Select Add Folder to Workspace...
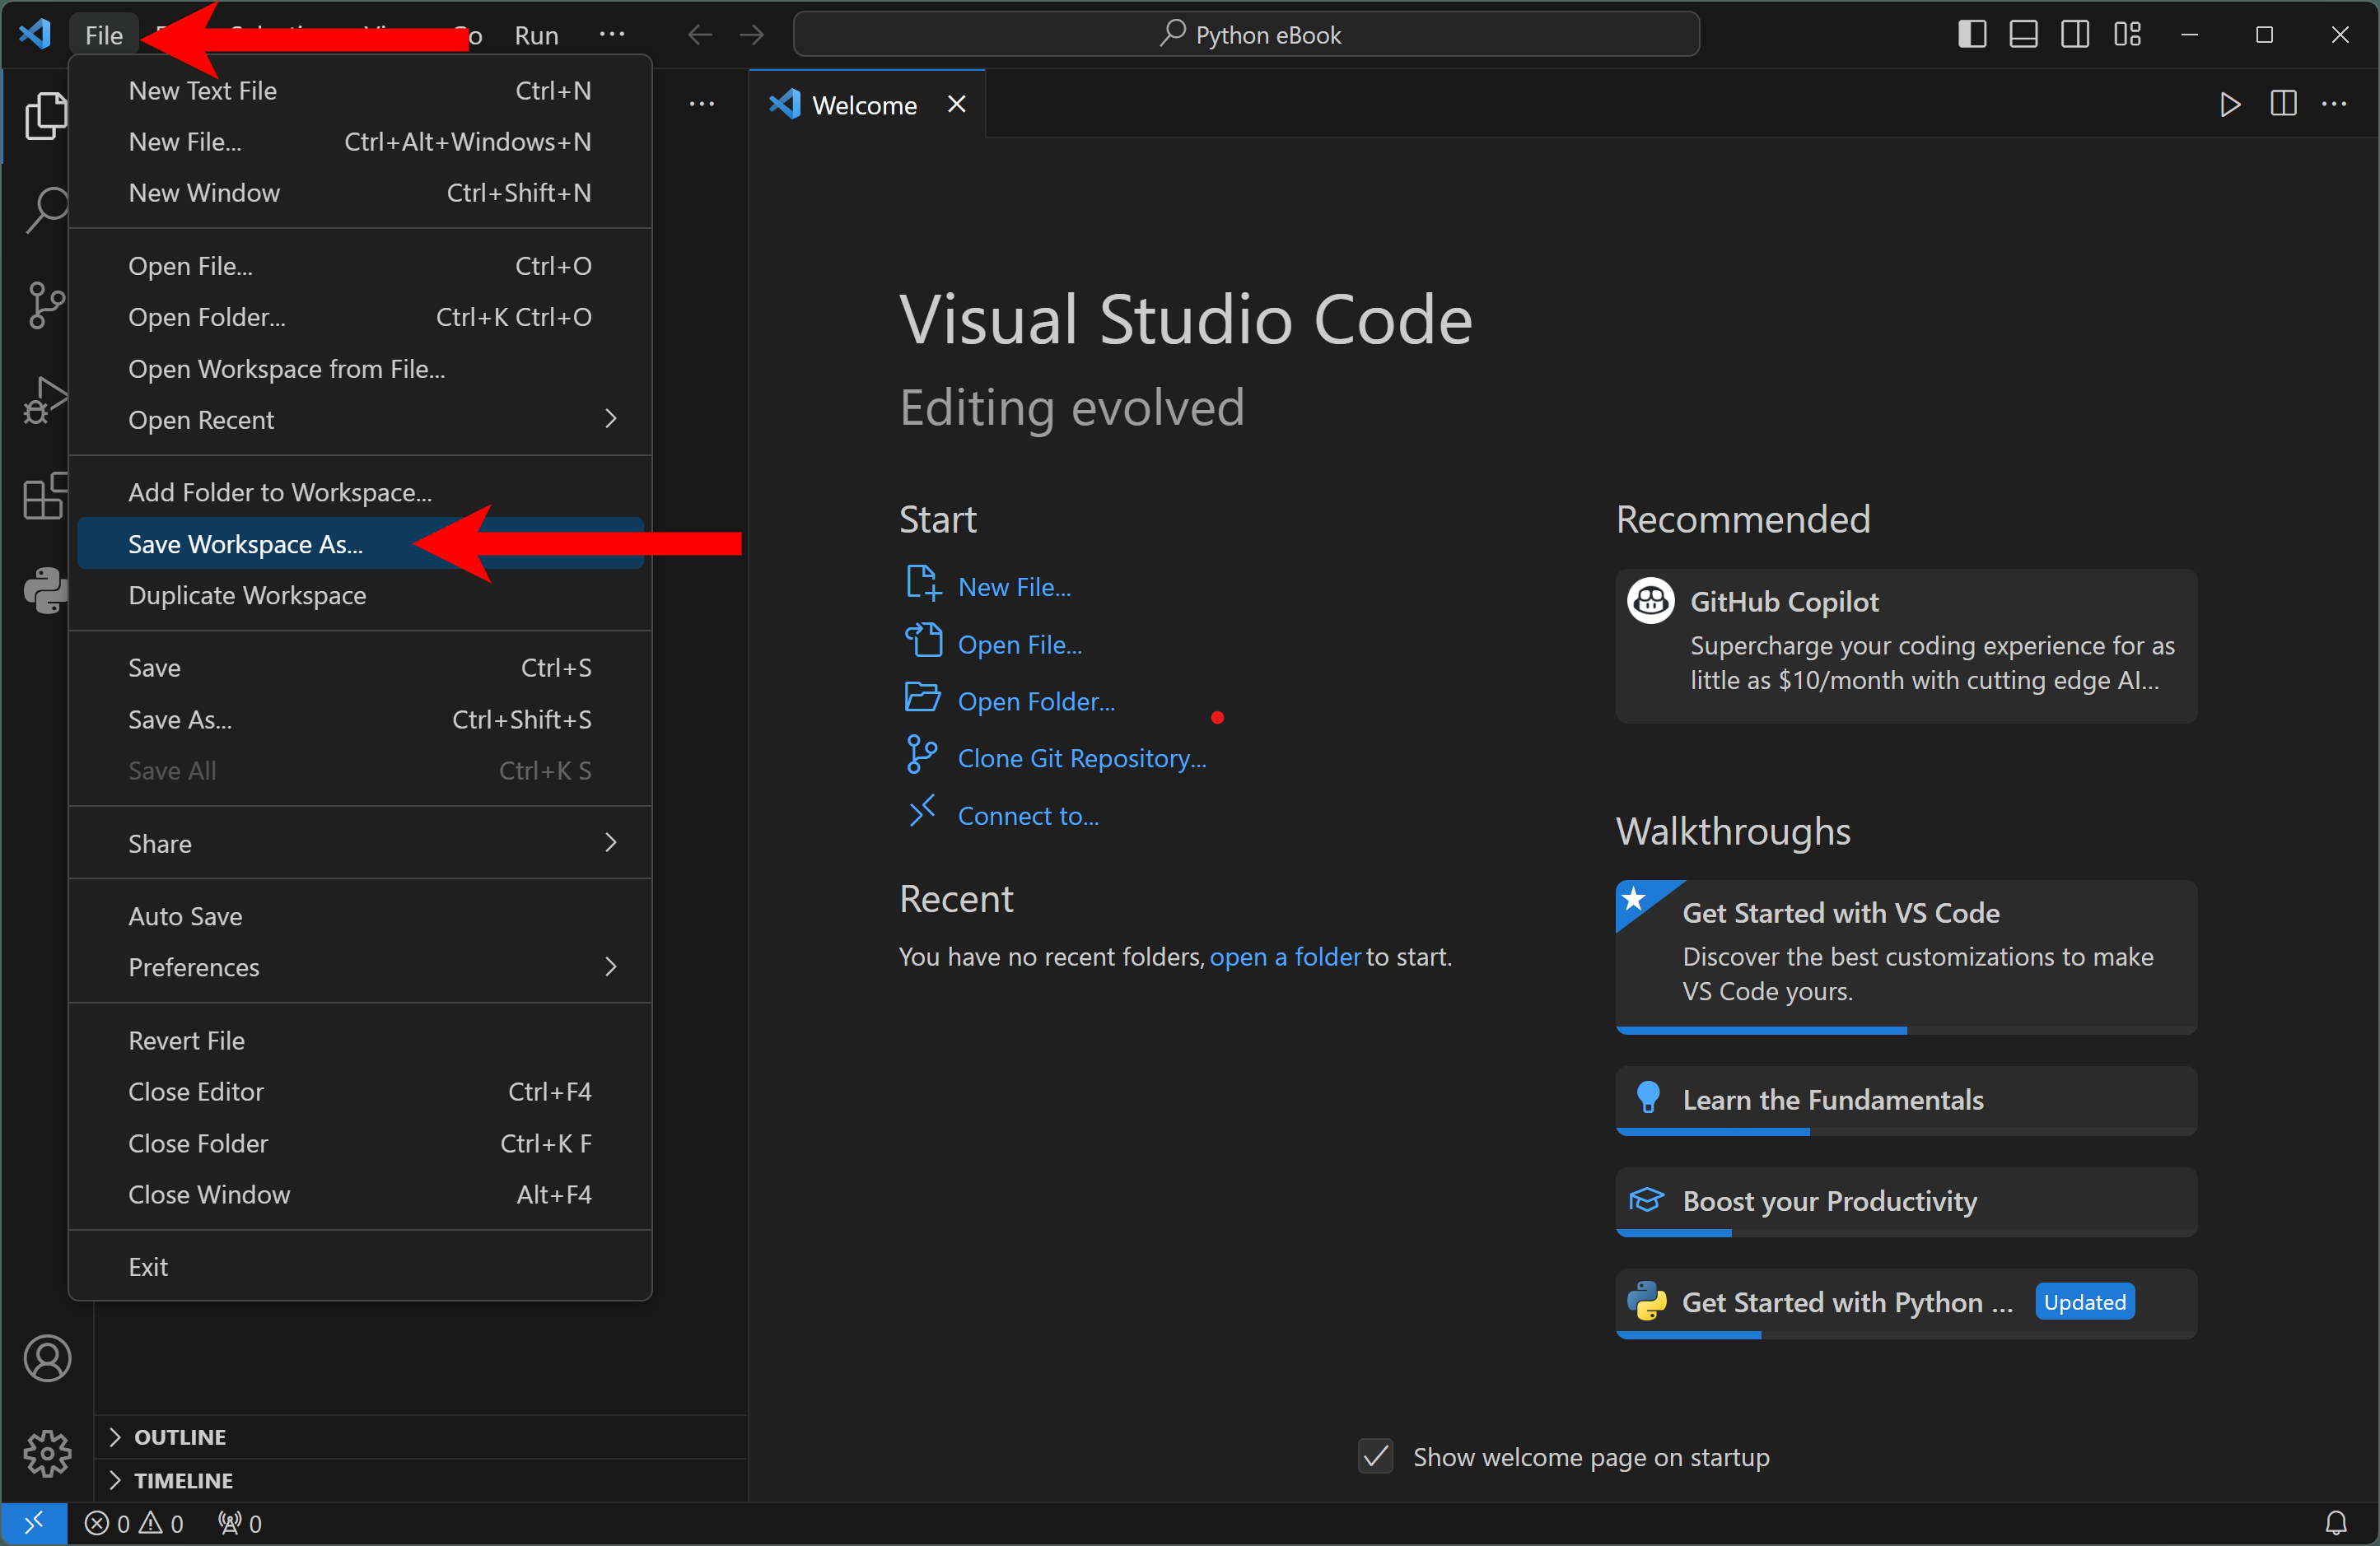This screenshot has height=1546, width=2380. 360,492
